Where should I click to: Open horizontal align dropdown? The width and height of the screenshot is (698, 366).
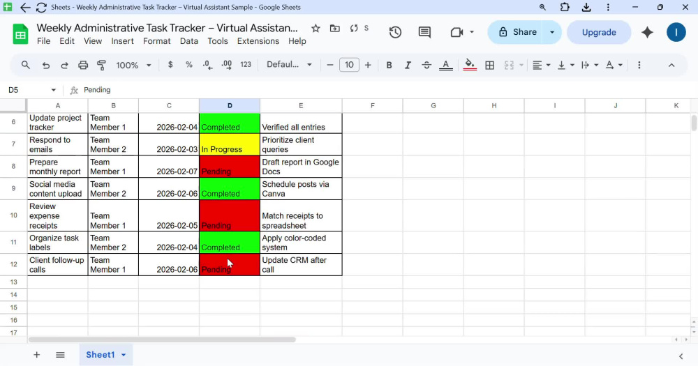pos(542,66)
